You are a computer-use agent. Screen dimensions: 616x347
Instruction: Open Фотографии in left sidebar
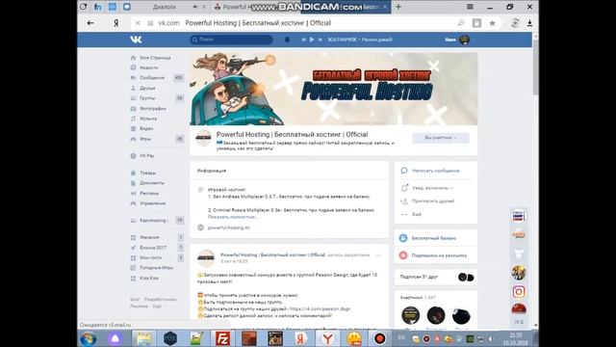(152, 109)
